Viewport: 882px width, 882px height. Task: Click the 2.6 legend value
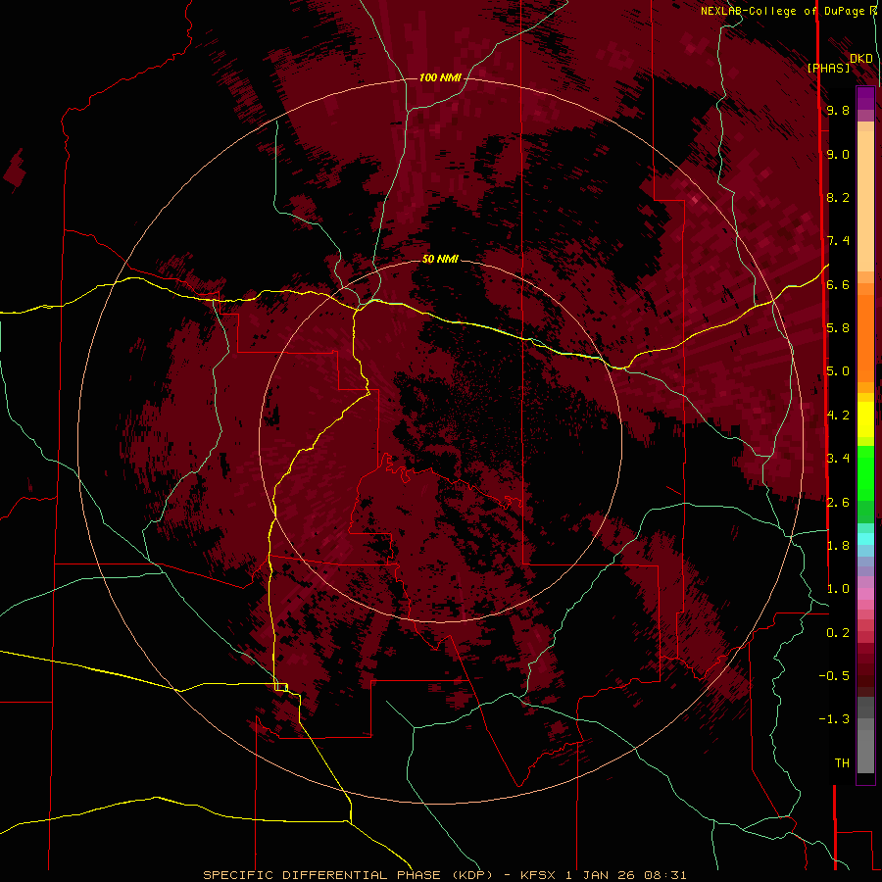[x=838, y=502]
